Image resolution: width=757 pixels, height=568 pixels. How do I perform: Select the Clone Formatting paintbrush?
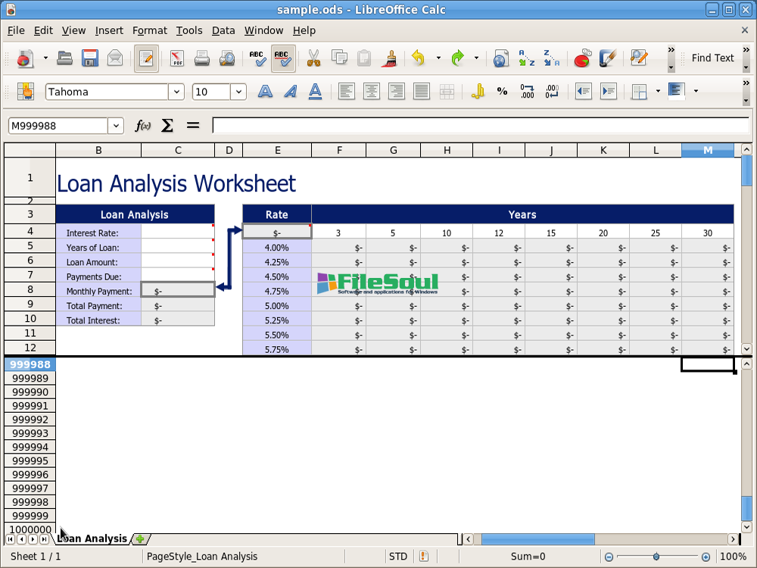391,58
